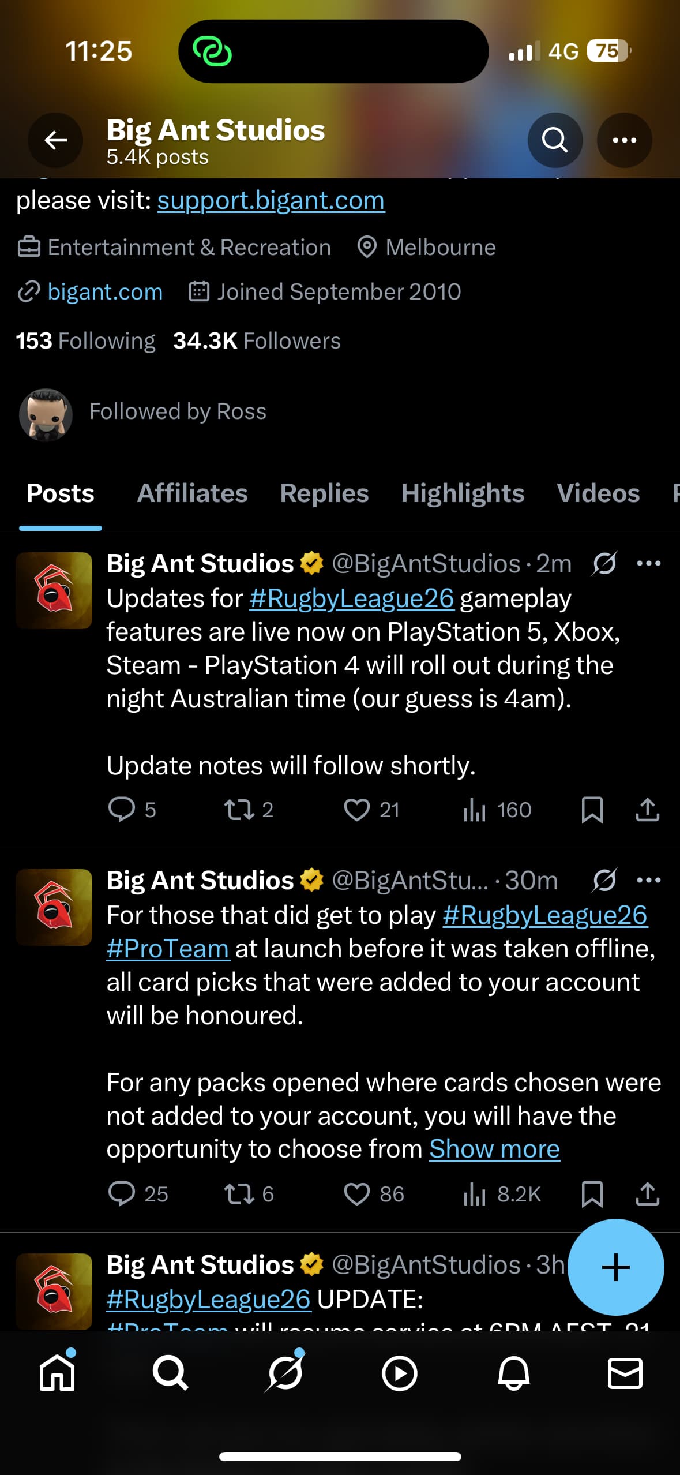Tap the back arrow button

click(55, 140)
